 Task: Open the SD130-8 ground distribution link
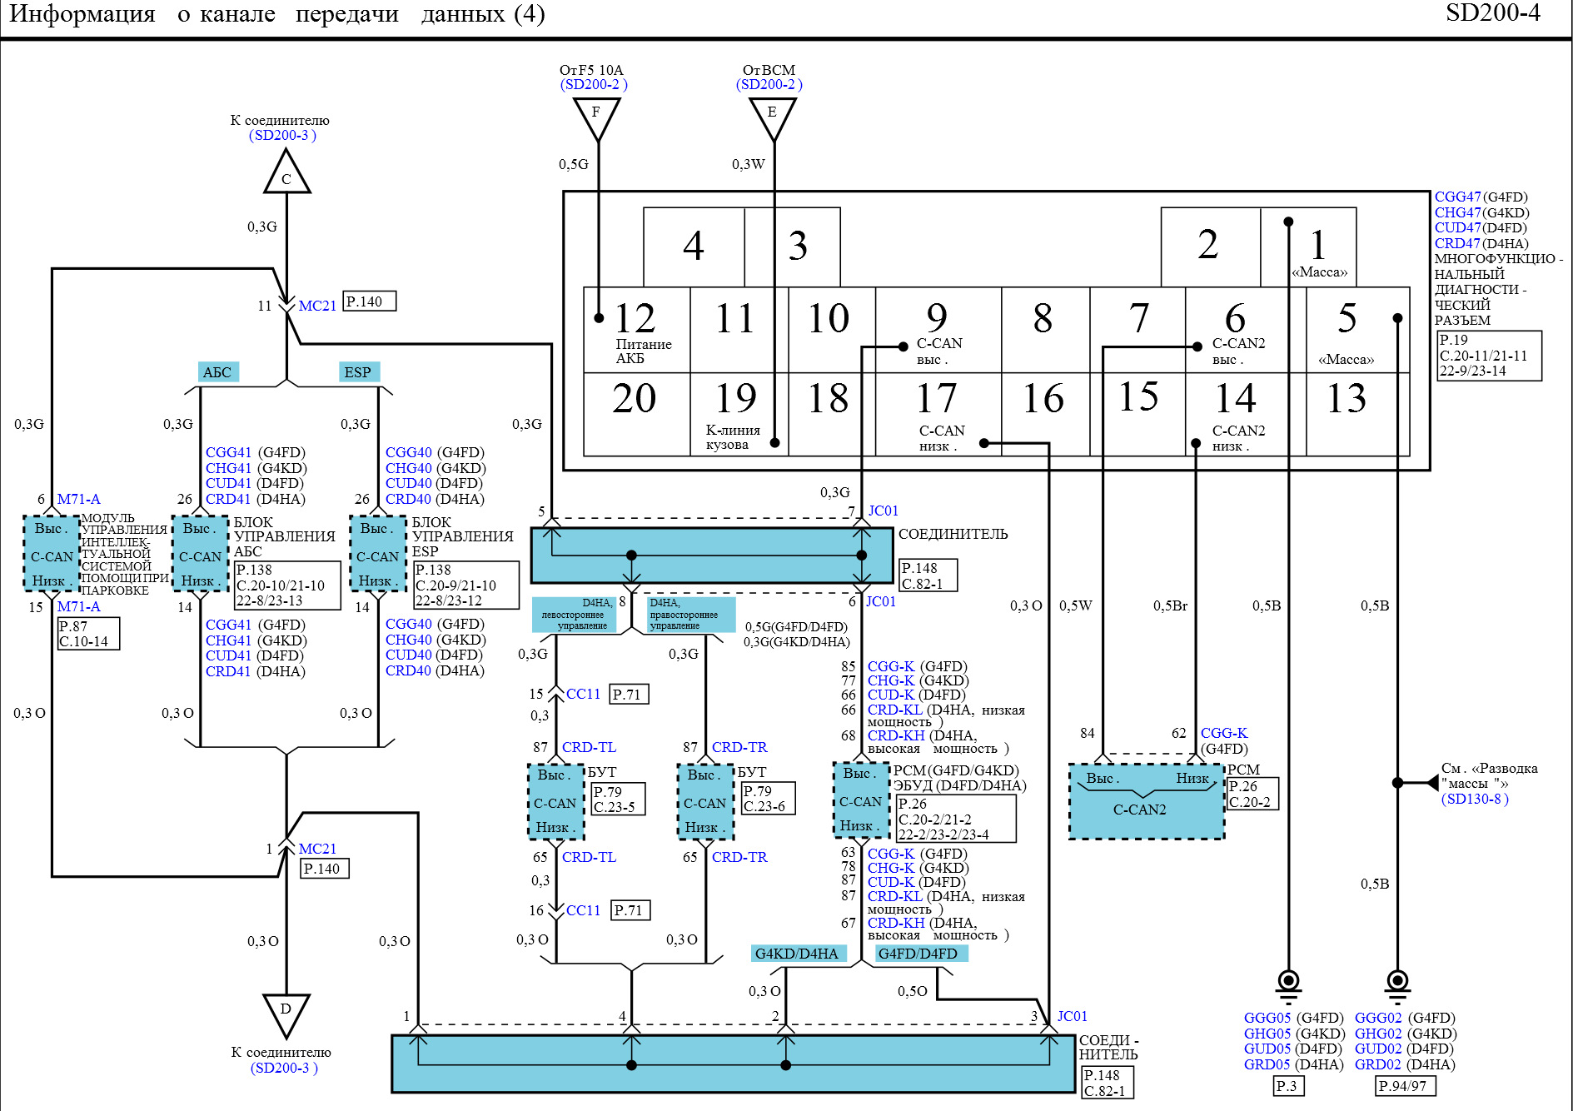1475,799
